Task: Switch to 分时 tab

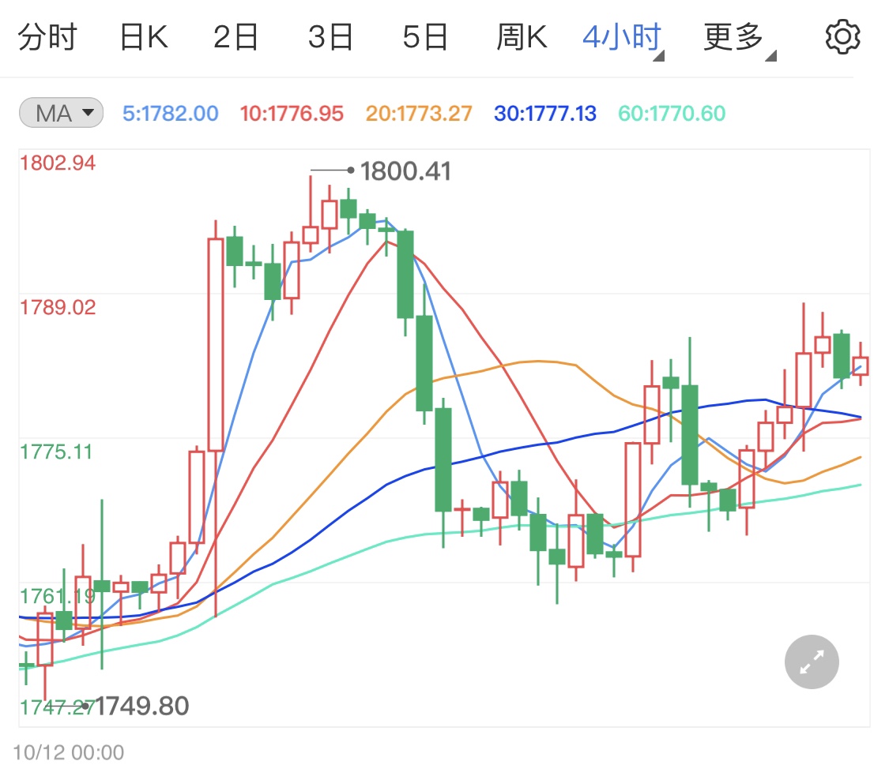Action: click(x=47, y=38)
